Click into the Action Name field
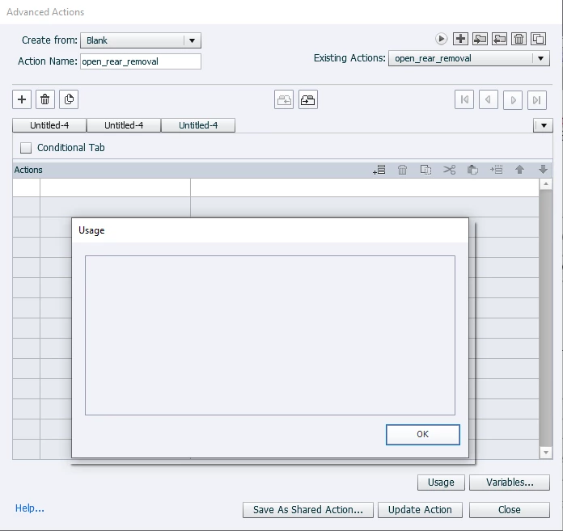563x531 pixels. click(141, 61)
